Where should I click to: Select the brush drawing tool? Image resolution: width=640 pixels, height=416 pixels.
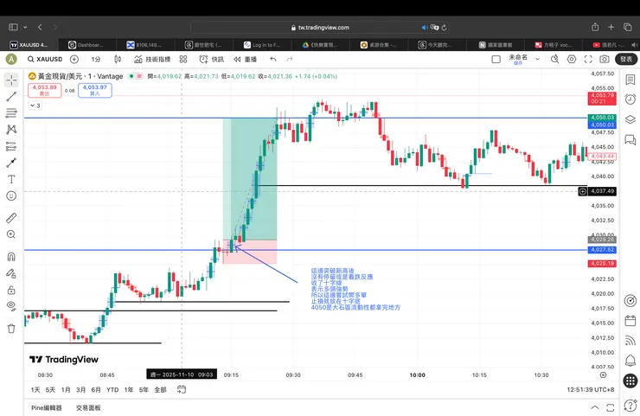click(11, 163)
